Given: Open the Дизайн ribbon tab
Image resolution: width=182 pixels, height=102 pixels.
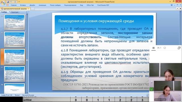Looking at the screenshot, I should [32, 5].
